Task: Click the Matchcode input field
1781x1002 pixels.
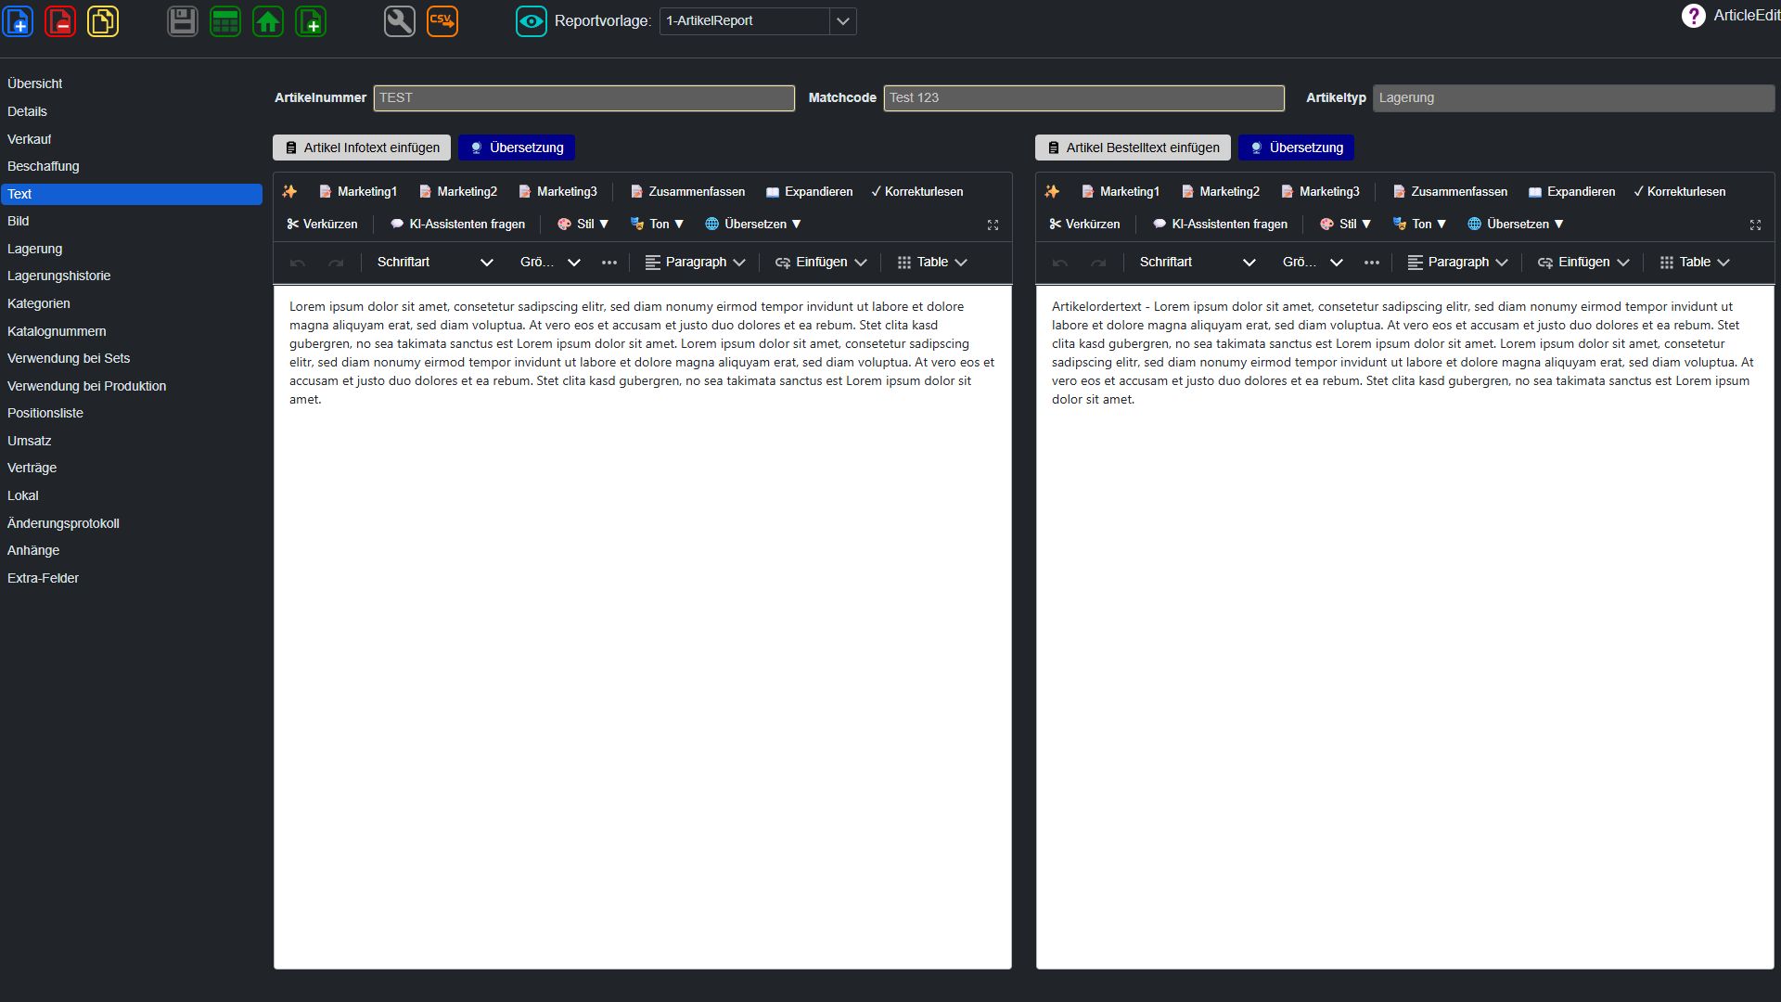Action: [x=1083, y=97]
